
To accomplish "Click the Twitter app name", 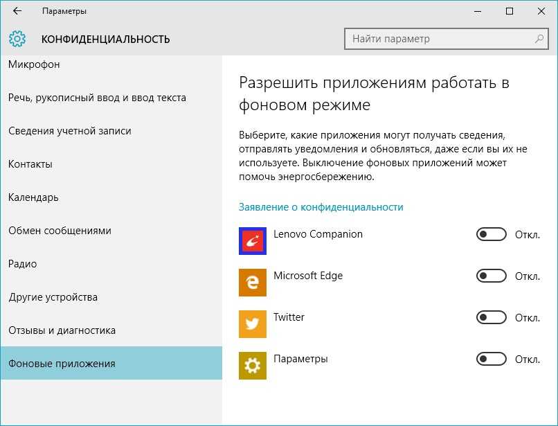I will (289, 317).
